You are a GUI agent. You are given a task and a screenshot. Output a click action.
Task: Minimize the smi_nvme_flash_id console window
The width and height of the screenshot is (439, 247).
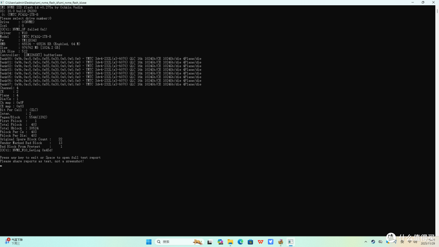coord(413,2)
